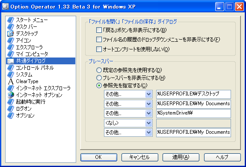Select 既定の参照先を使用する radio button
This screenshot has height=167, width=246.
pos(99,70)
